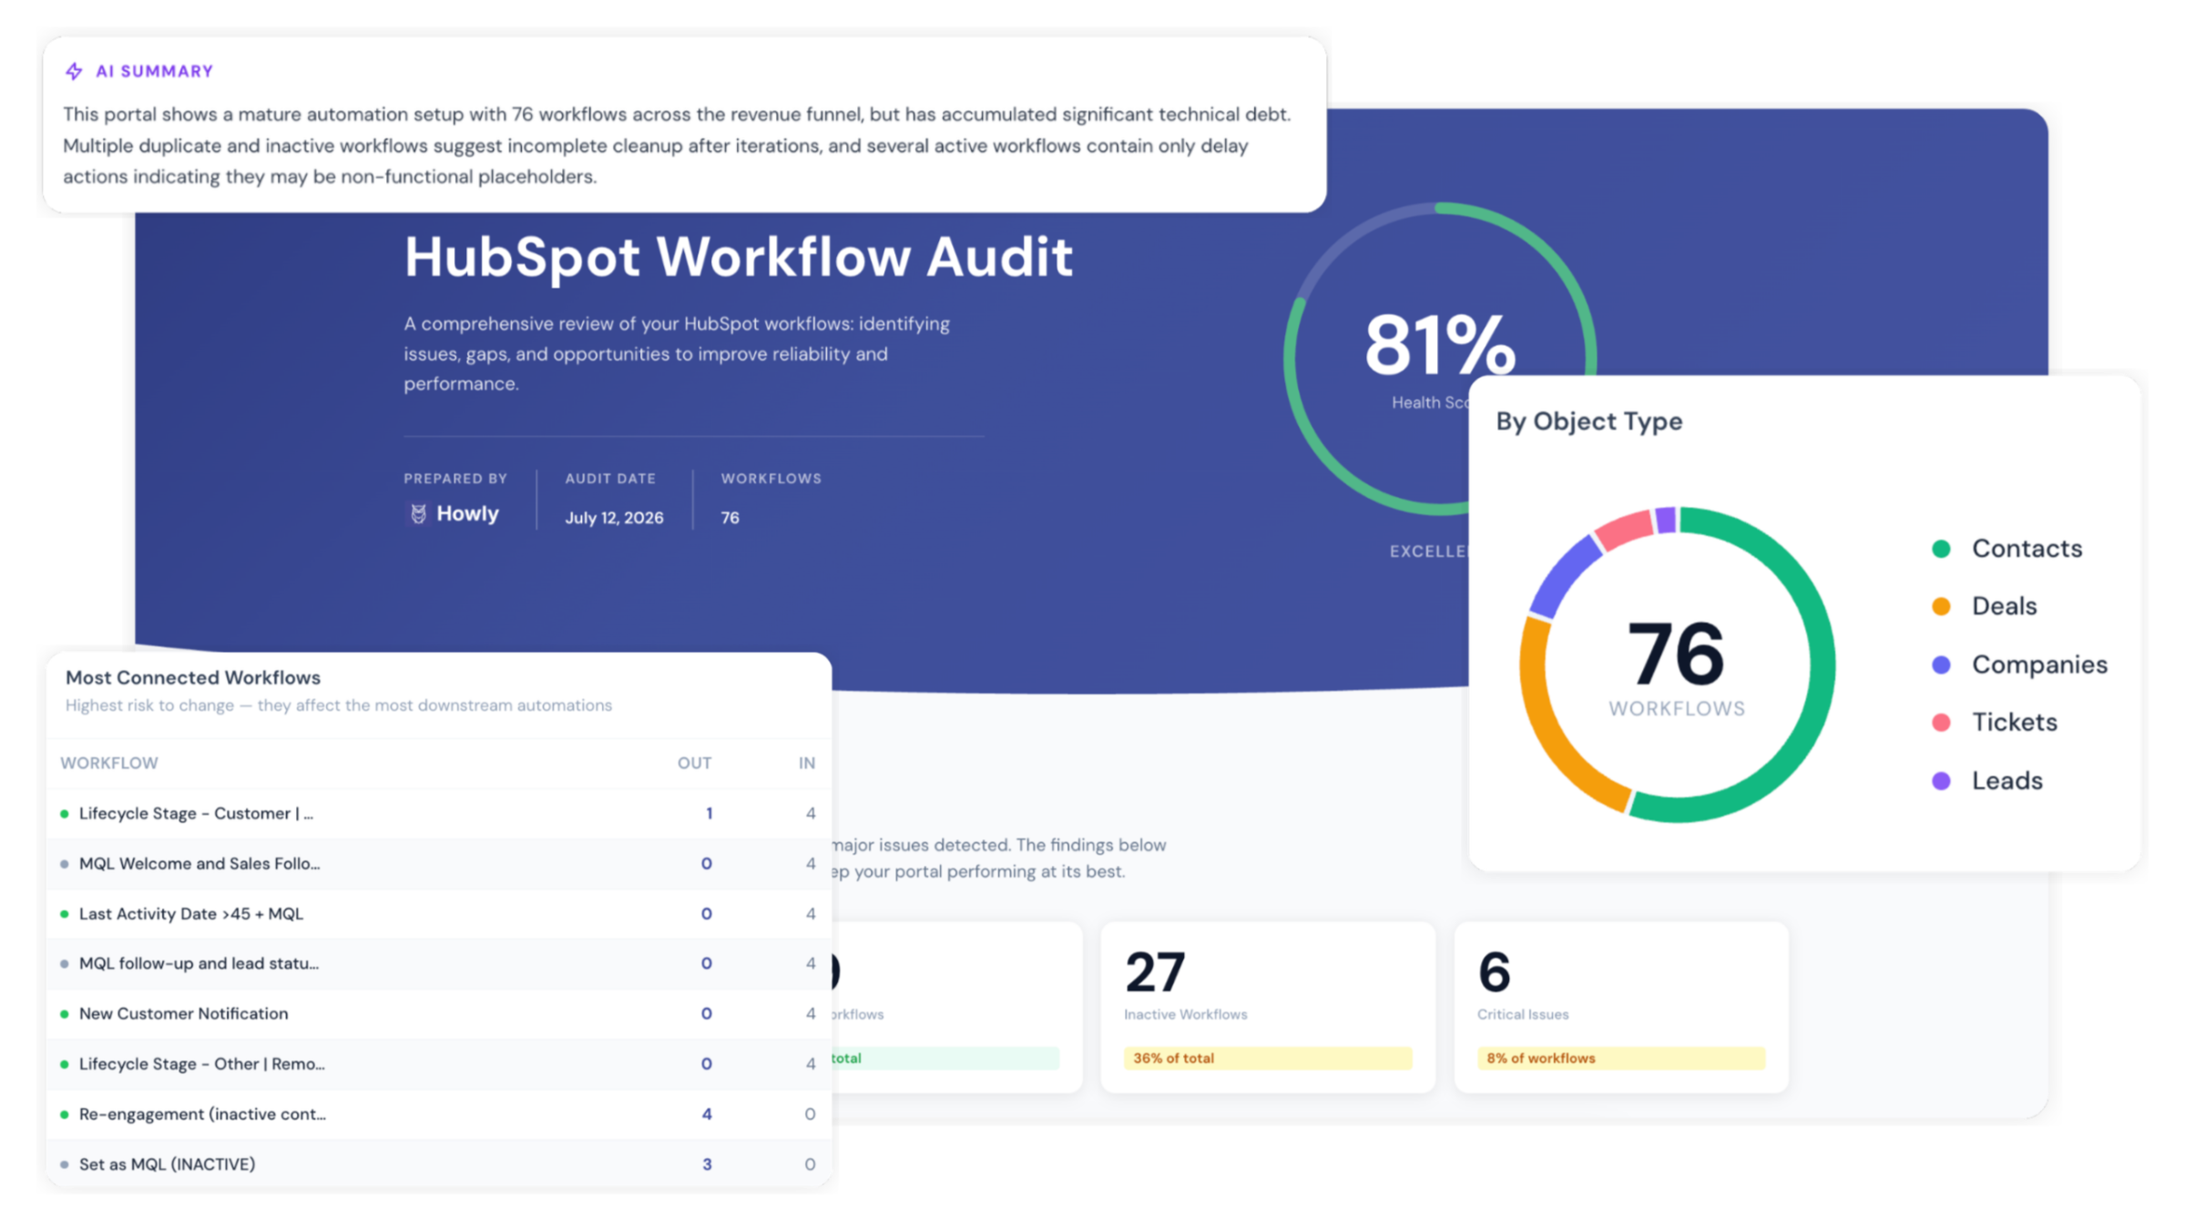This screenshot has height=1228, width=2185.
Task: Select the Leads legend label
Action: pyautogui.click(x=2006, y=780)
